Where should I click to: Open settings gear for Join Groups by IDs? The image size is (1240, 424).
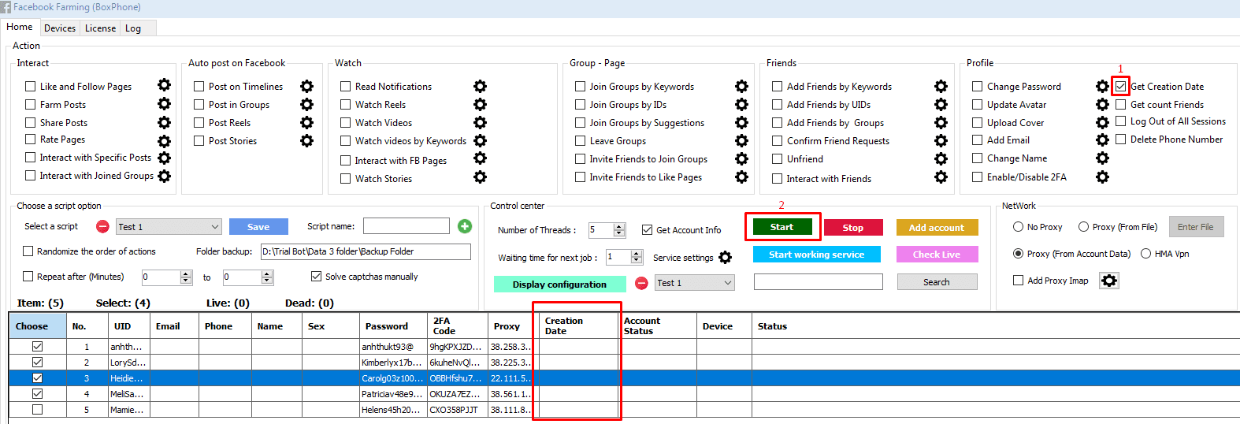point(741,104)
